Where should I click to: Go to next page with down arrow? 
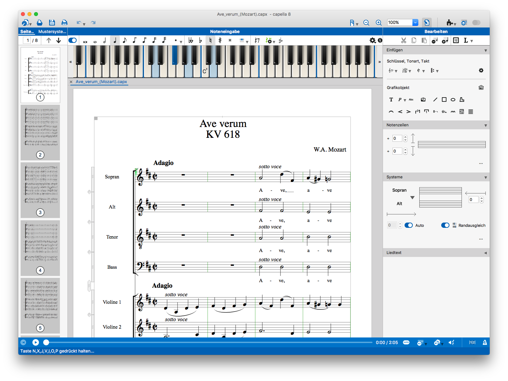click(x=59, y=40)
